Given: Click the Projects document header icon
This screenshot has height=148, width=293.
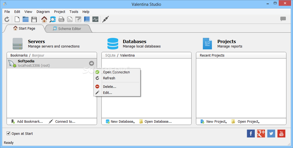Looking at the screenshot, I should (208, 44).
